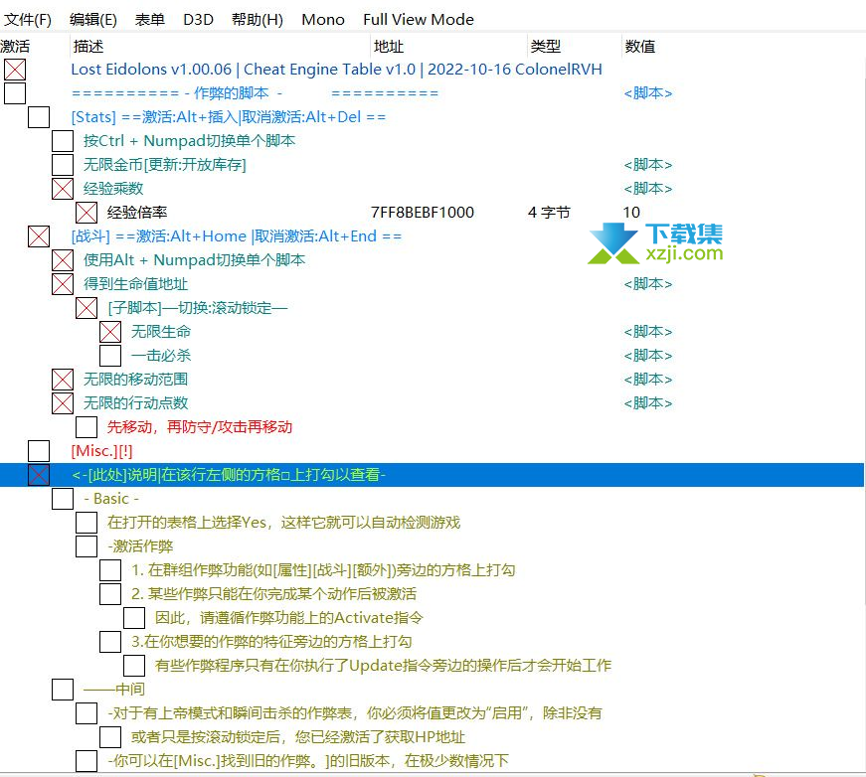The width and height of the screenshot is (866, 777).
Task: Disable the 无限的移动范围 checkbox
Action: (63, 380)
